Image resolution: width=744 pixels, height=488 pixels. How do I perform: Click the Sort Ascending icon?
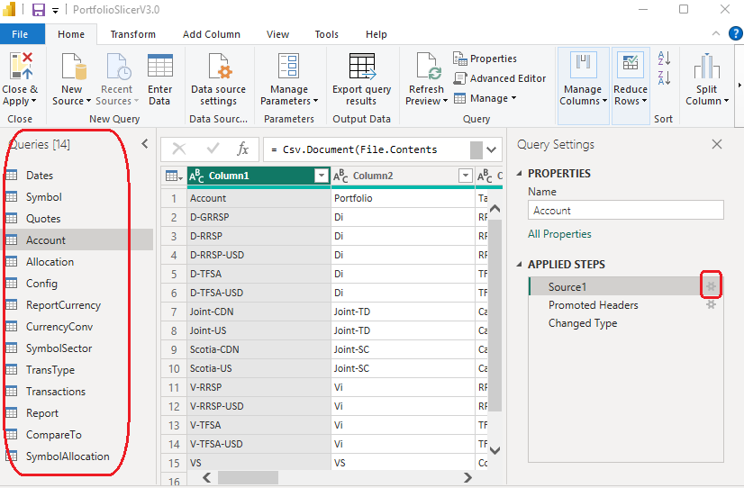tap(665, 59)
